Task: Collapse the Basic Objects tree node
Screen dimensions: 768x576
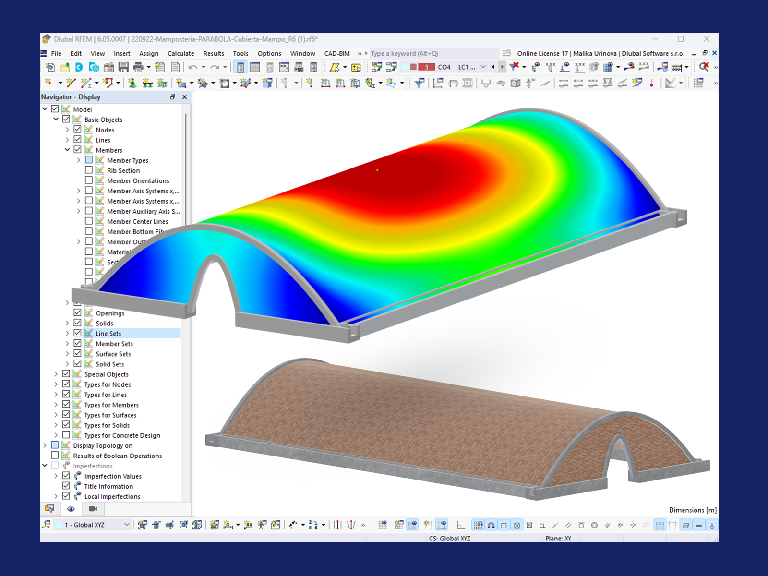Action: pos(56,119)
